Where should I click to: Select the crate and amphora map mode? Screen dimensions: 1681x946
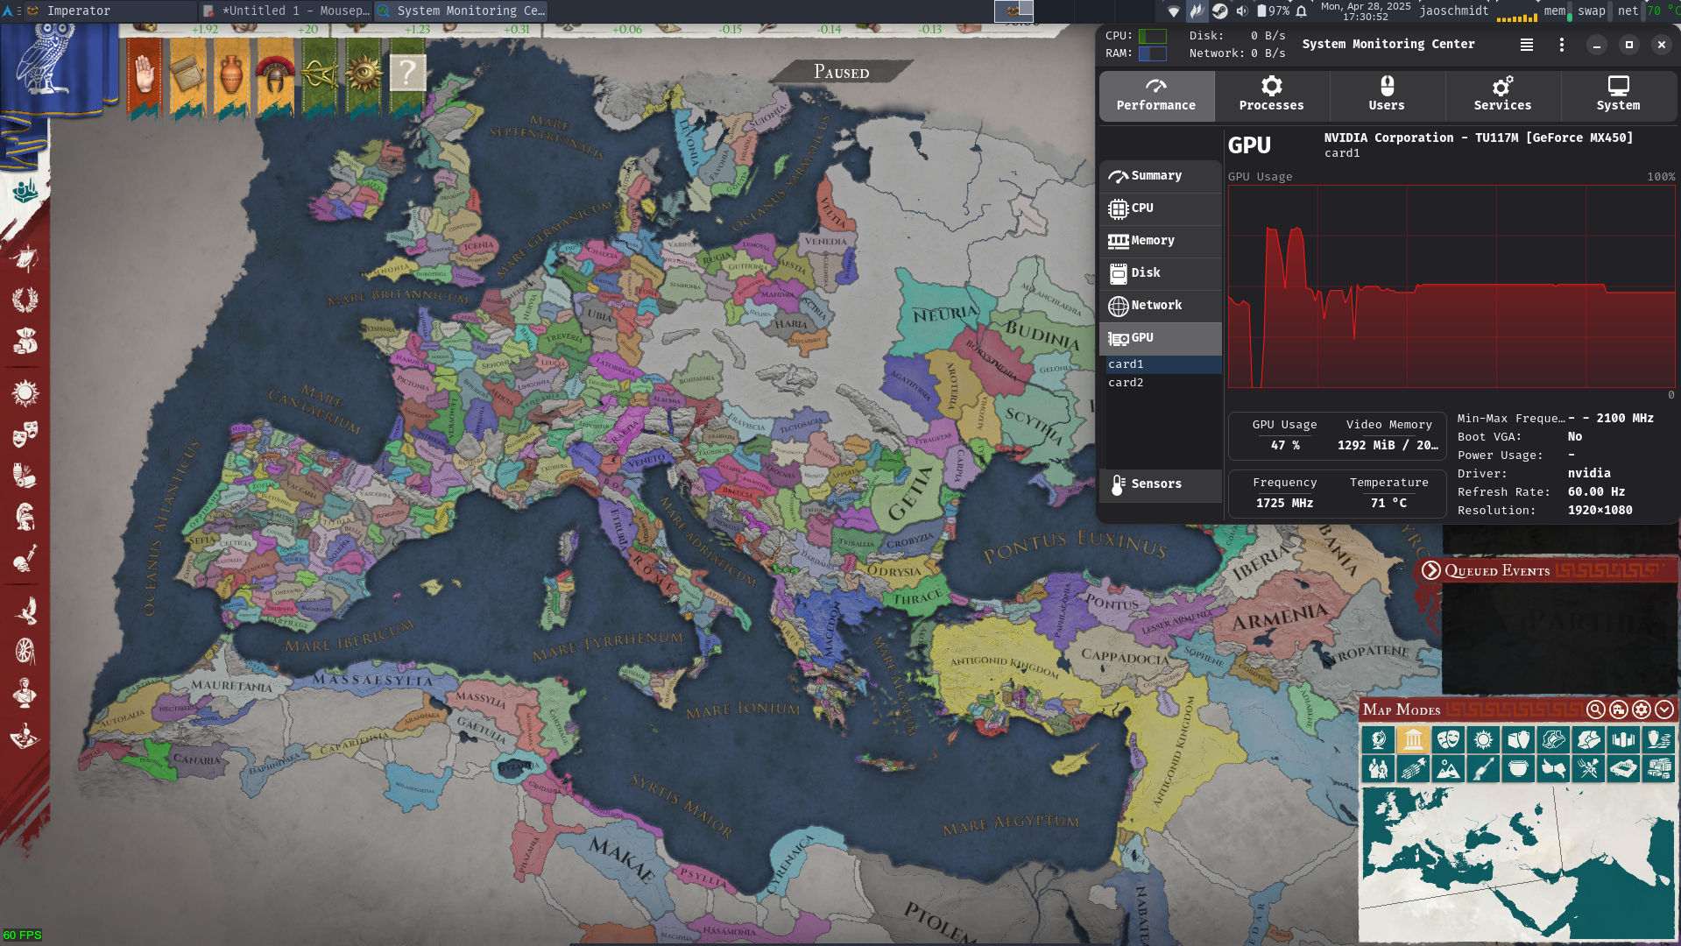[1518, 740]
